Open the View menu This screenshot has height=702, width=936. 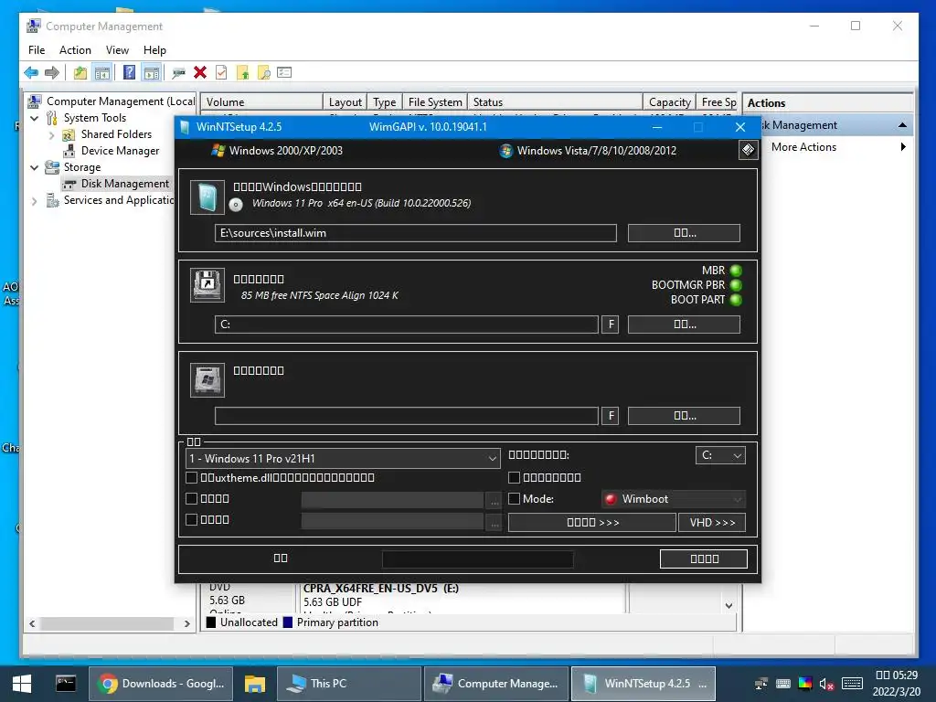[x=117, y=50]
